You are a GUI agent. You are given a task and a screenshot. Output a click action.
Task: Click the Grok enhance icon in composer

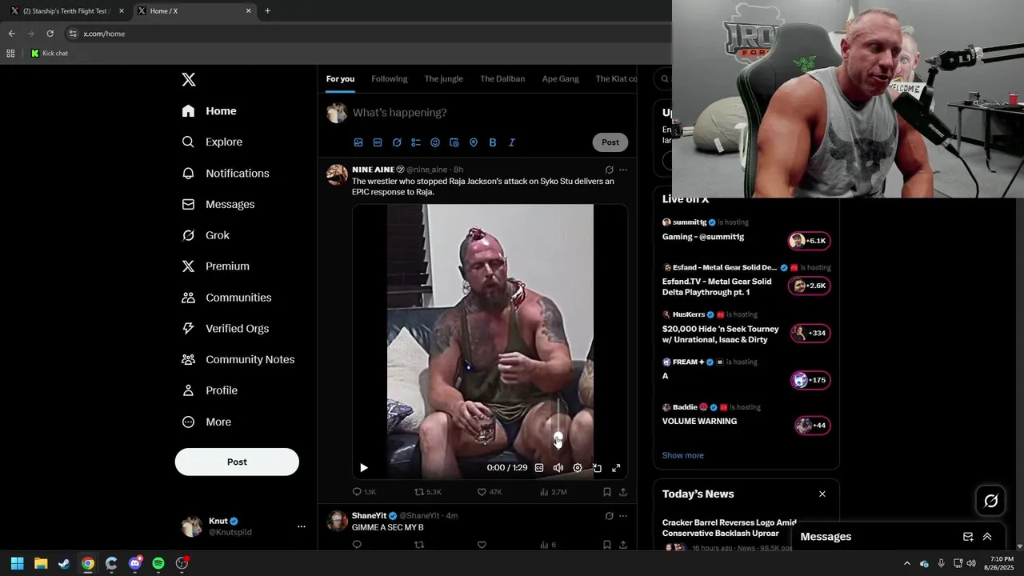tap(397, 142)
